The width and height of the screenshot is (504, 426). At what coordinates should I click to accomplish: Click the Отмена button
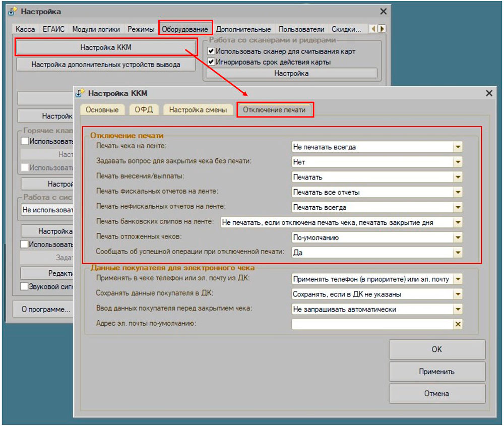click(437, 394)
